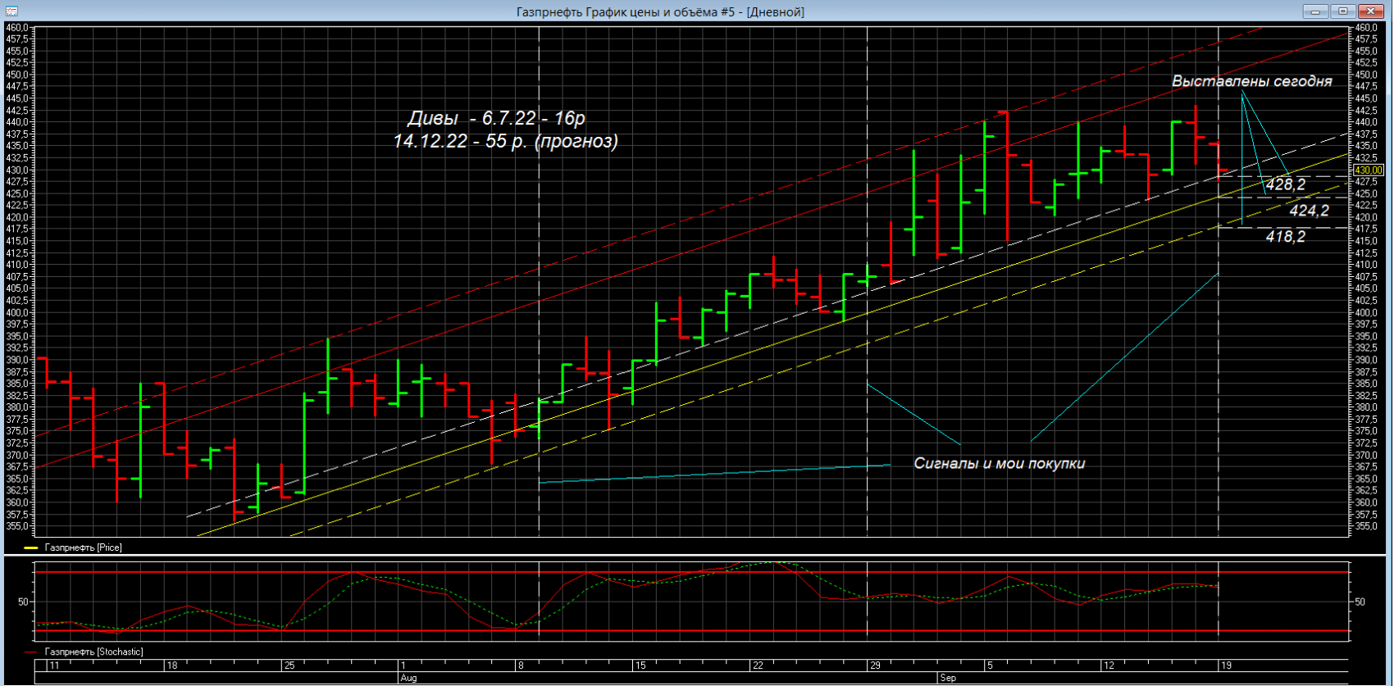Click the date label 22 on time axis

758,666
